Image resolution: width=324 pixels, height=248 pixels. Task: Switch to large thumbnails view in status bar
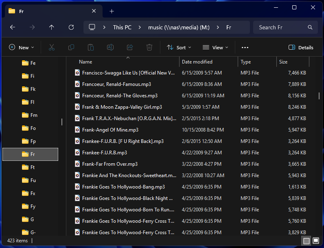(x=316, y=241)
